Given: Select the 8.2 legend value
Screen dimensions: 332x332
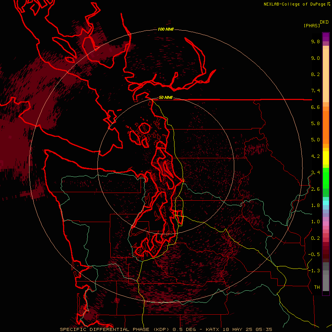Looking at the screenshot, I should 315,74.
